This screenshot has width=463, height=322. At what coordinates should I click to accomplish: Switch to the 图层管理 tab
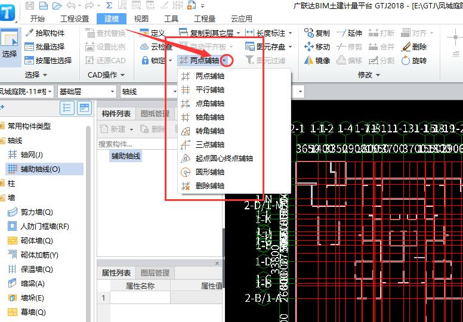[x=155, y=273]
